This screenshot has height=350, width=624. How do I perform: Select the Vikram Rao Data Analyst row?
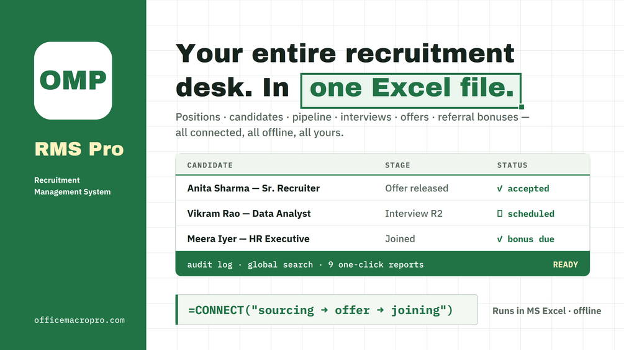tap(382, 213)
